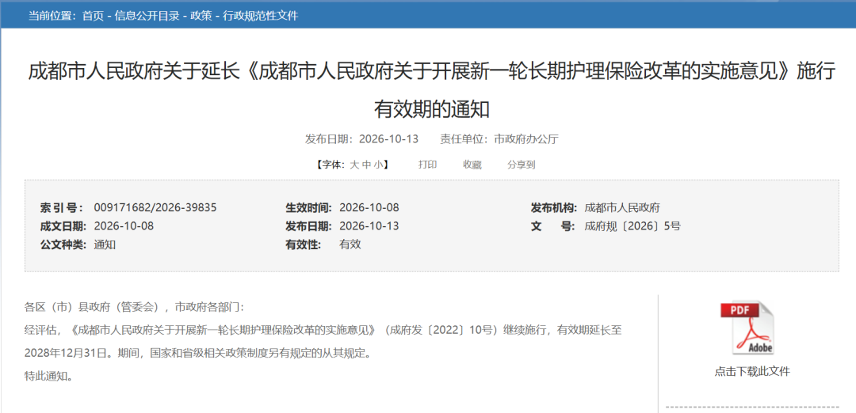Click the 公文种类 value 通知
Screen dimensions: 856x413
tap(105, 244)
